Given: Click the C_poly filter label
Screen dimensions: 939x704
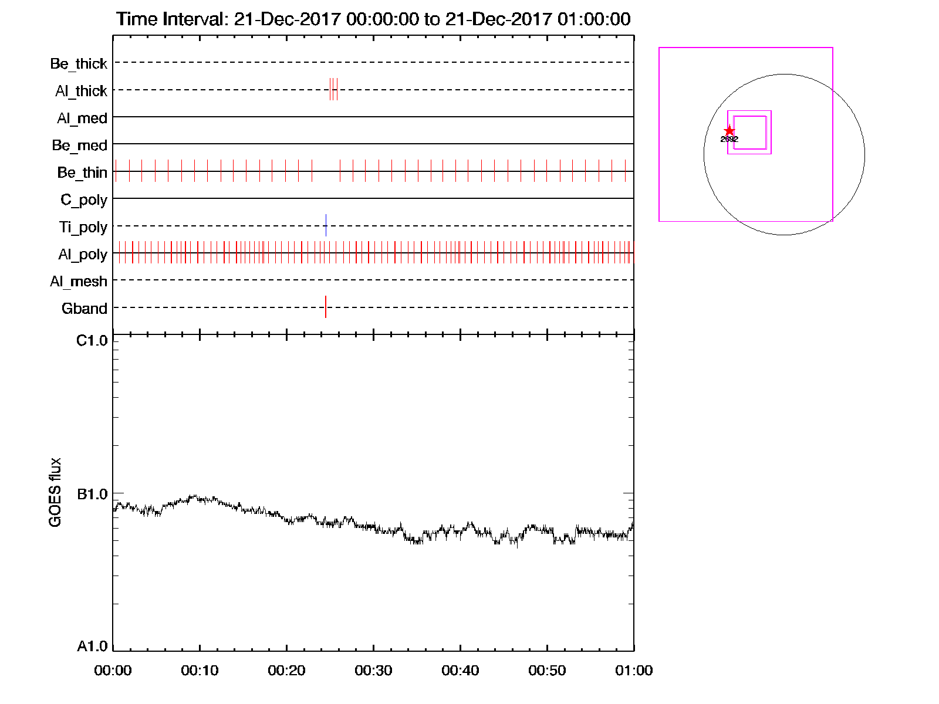Looking at the screenshot, I should 84,200.
